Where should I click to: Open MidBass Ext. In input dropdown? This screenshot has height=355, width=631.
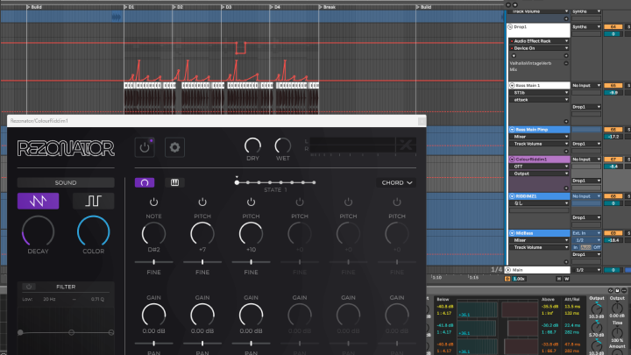(x=586, y=233)
